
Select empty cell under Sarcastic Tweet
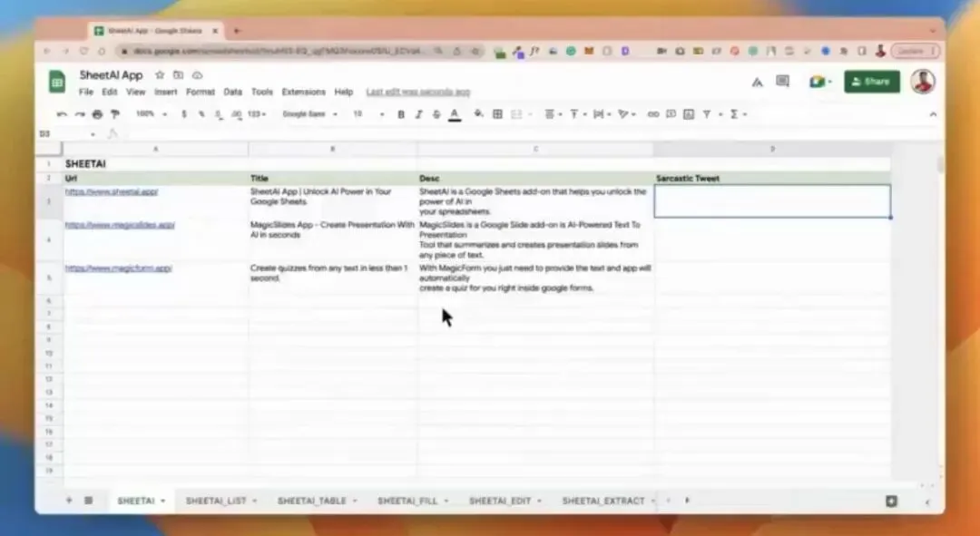pos(772,201)
